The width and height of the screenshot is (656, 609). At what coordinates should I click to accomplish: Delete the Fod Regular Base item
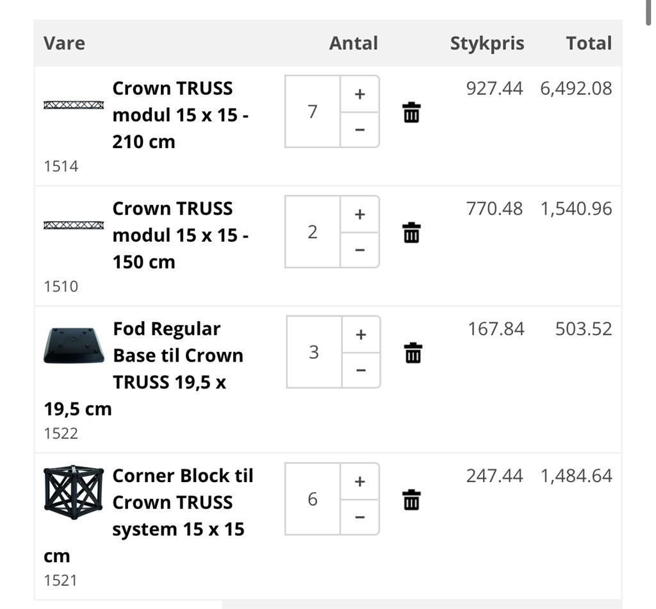413,353
